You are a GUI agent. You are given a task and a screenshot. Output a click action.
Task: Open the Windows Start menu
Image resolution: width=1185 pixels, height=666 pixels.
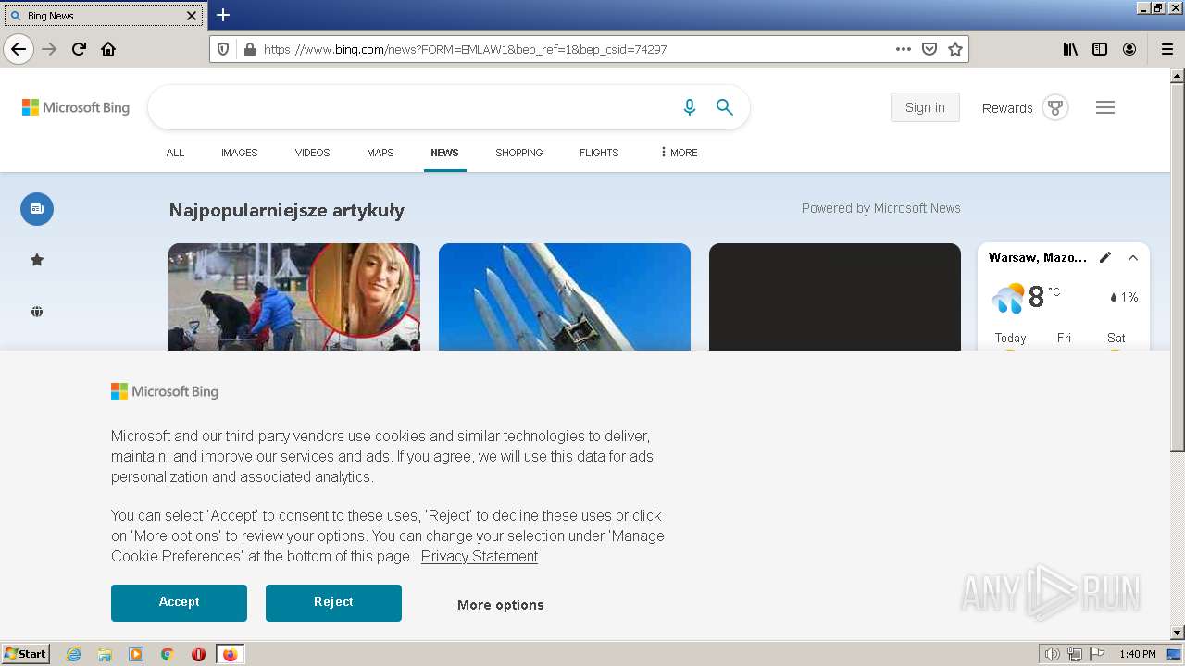[x=26, y=654]
